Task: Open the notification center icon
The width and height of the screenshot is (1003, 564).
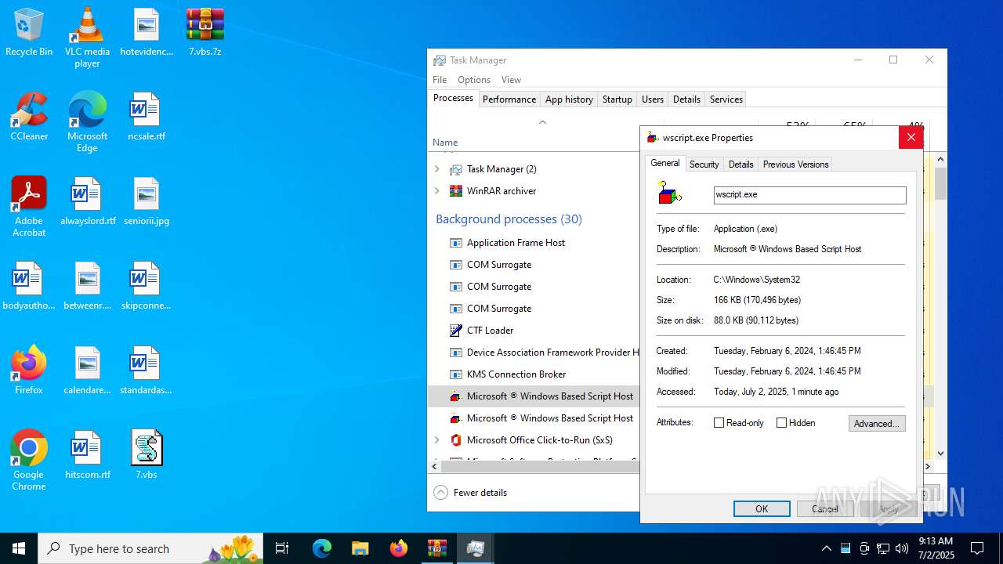Action: [x=977, y=548]
